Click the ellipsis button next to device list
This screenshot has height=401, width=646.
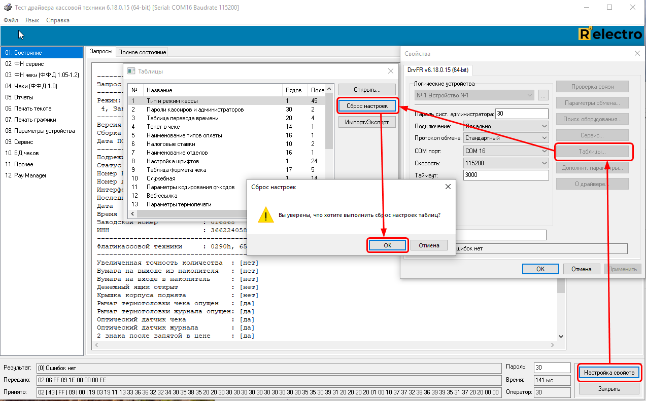(x=543, y=95)
